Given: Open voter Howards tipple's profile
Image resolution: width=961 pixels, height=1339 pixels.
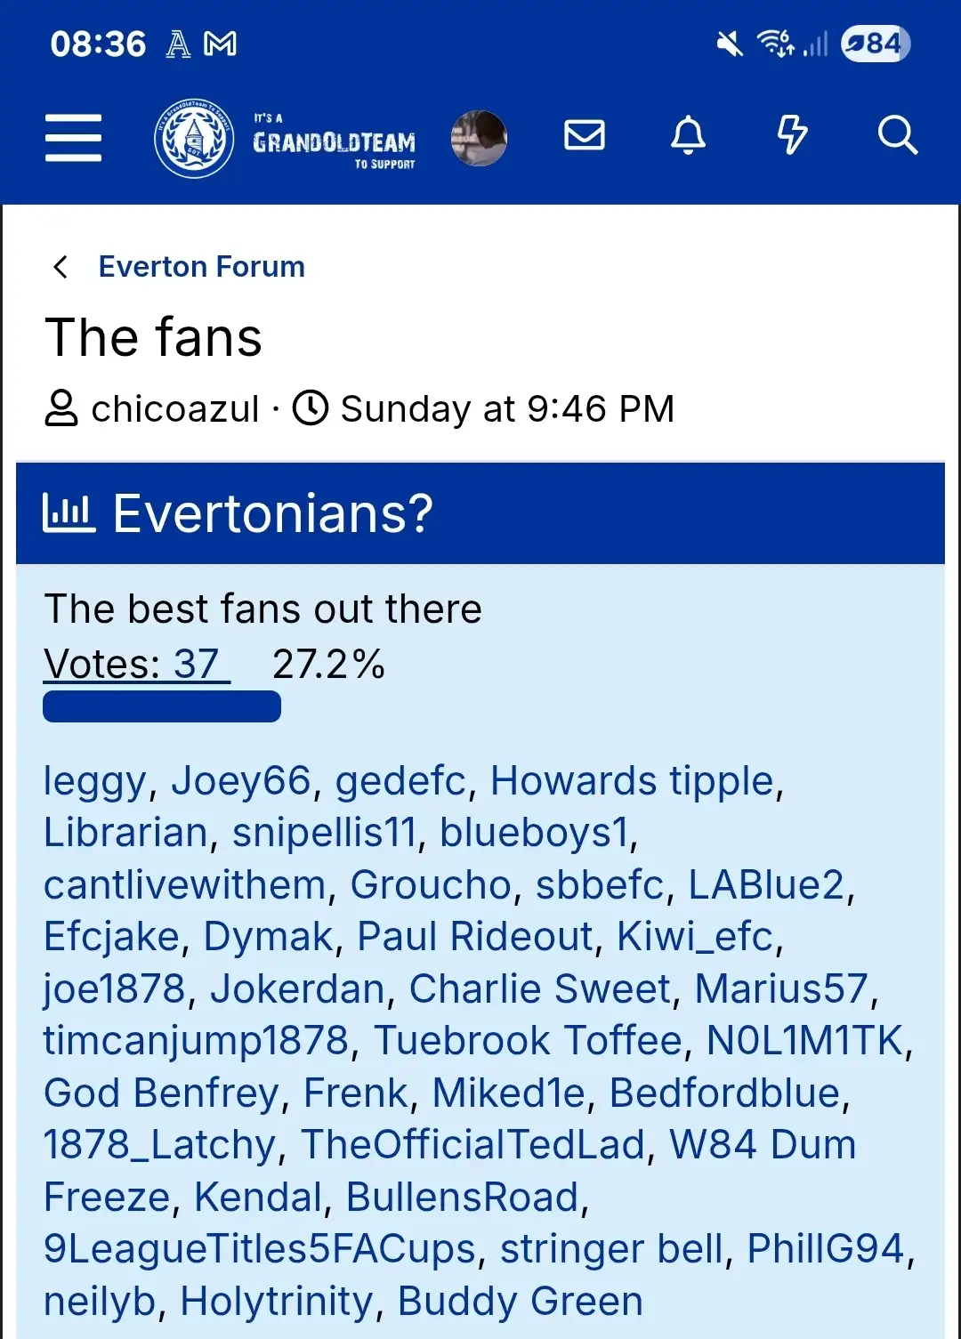Looking at the screenshot, I should pos(632,781).
